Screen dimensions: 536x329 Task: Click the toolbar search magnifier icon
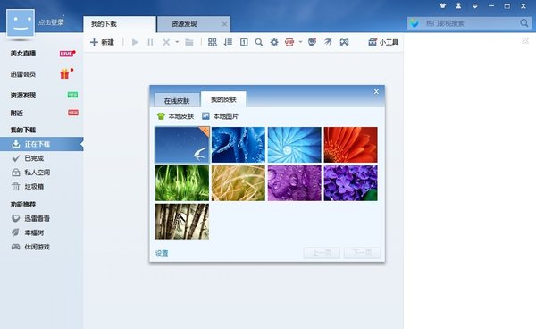tap(259, 42)
